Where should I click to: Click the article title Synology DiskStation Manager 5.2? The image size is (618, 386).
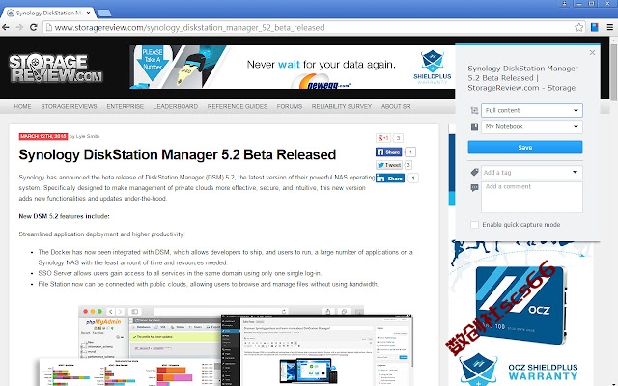178,154
